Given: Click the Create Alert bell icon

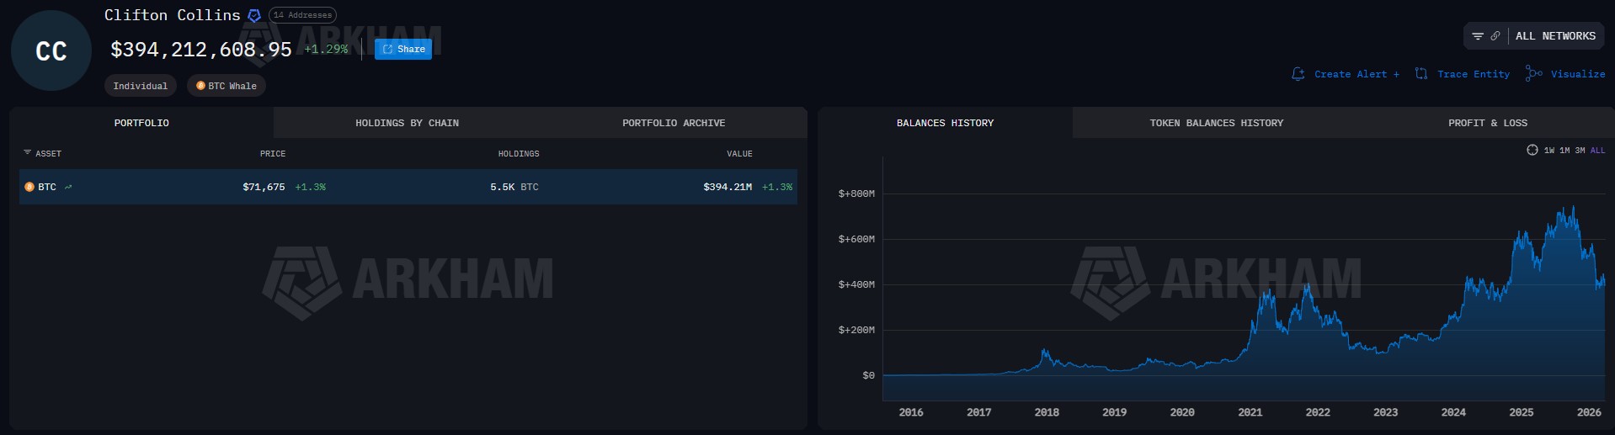Looking at the screenshot, I should pyautogui.click(x=1298, y=74).
